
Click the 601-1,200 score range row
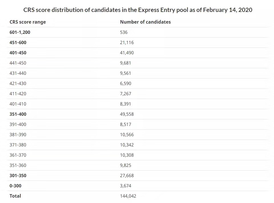(x=138, y=32)
